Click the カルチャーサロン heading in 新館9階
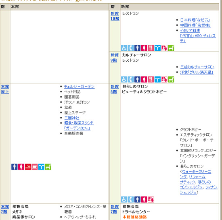Viewport: 222px width, 220px height. point(136,55)
